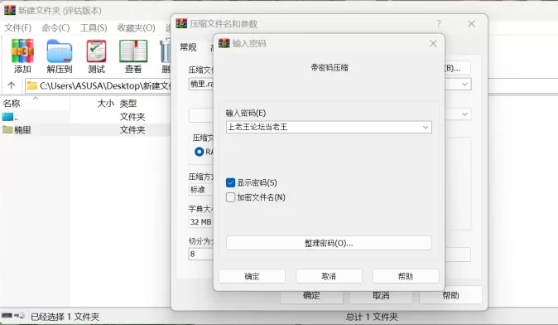Click Organize passwords (整理密码) button
This screenshot has height=325, width=558.
[x=329, y=243]
